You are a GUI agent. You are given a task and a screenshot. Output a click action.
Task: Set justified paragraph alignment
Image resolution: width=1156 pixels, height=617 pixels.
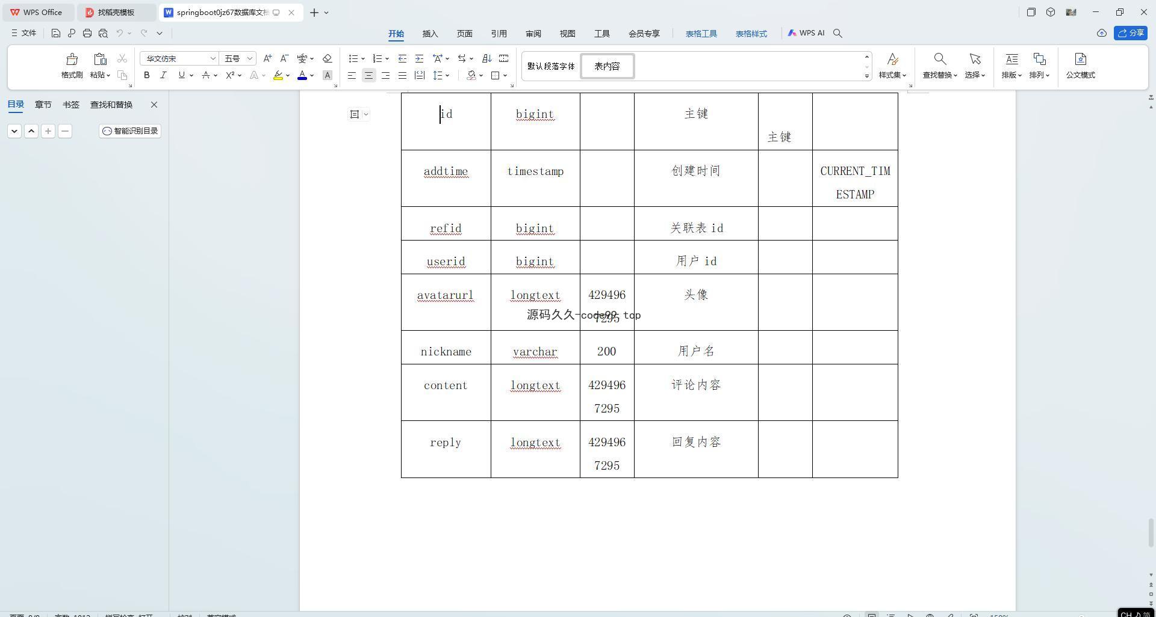[x=402, y=75]
